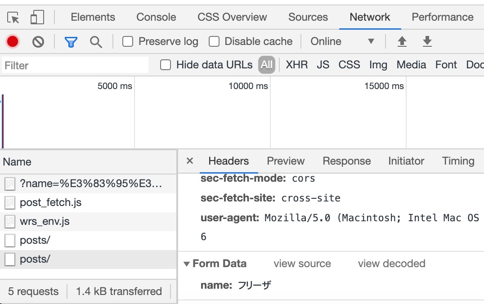Select the All filter type button

267,65
